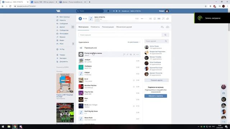
Task: Click the show similar tracks icon in the player
Action: [x=163, y=19]
